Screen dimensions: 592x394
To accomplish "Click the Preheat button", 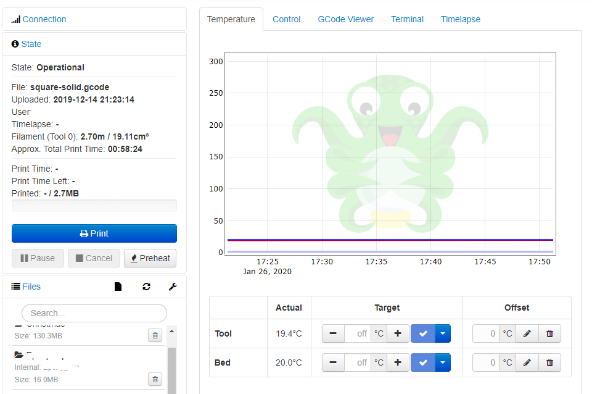I will click(x=150, y=258).
